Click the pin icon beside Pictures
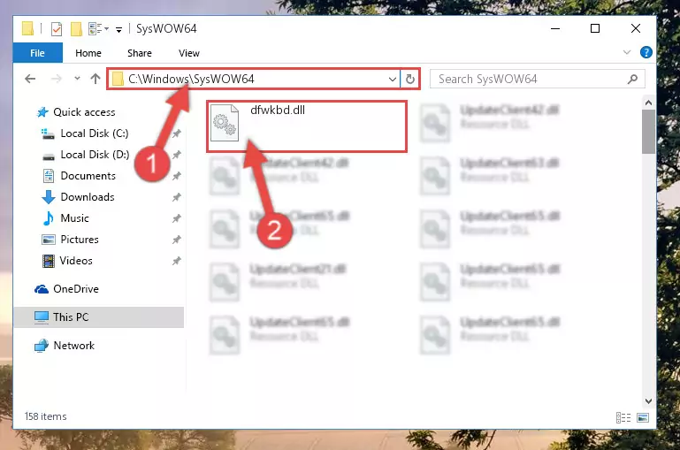This screenshot has width=680, height=450. click(x=176, y=240)
